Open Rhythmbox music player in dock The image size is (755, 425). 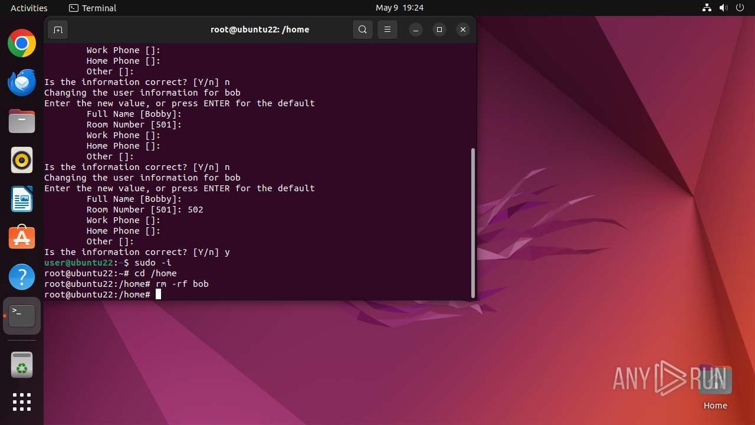click(22, 160)
